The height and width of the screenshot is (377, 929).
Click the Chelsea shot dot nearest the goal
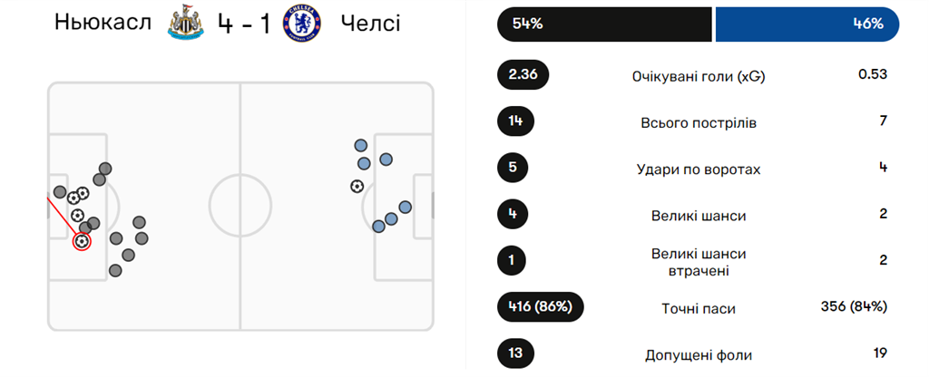tap(405, 208)
